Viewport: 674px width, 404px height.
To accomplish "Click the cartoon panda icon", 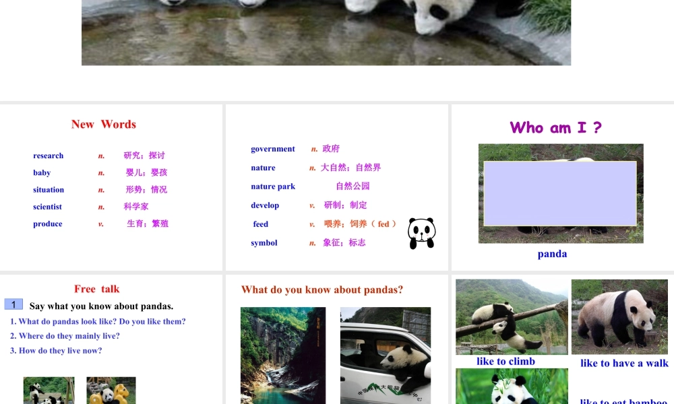I will [x=421, y=233].
